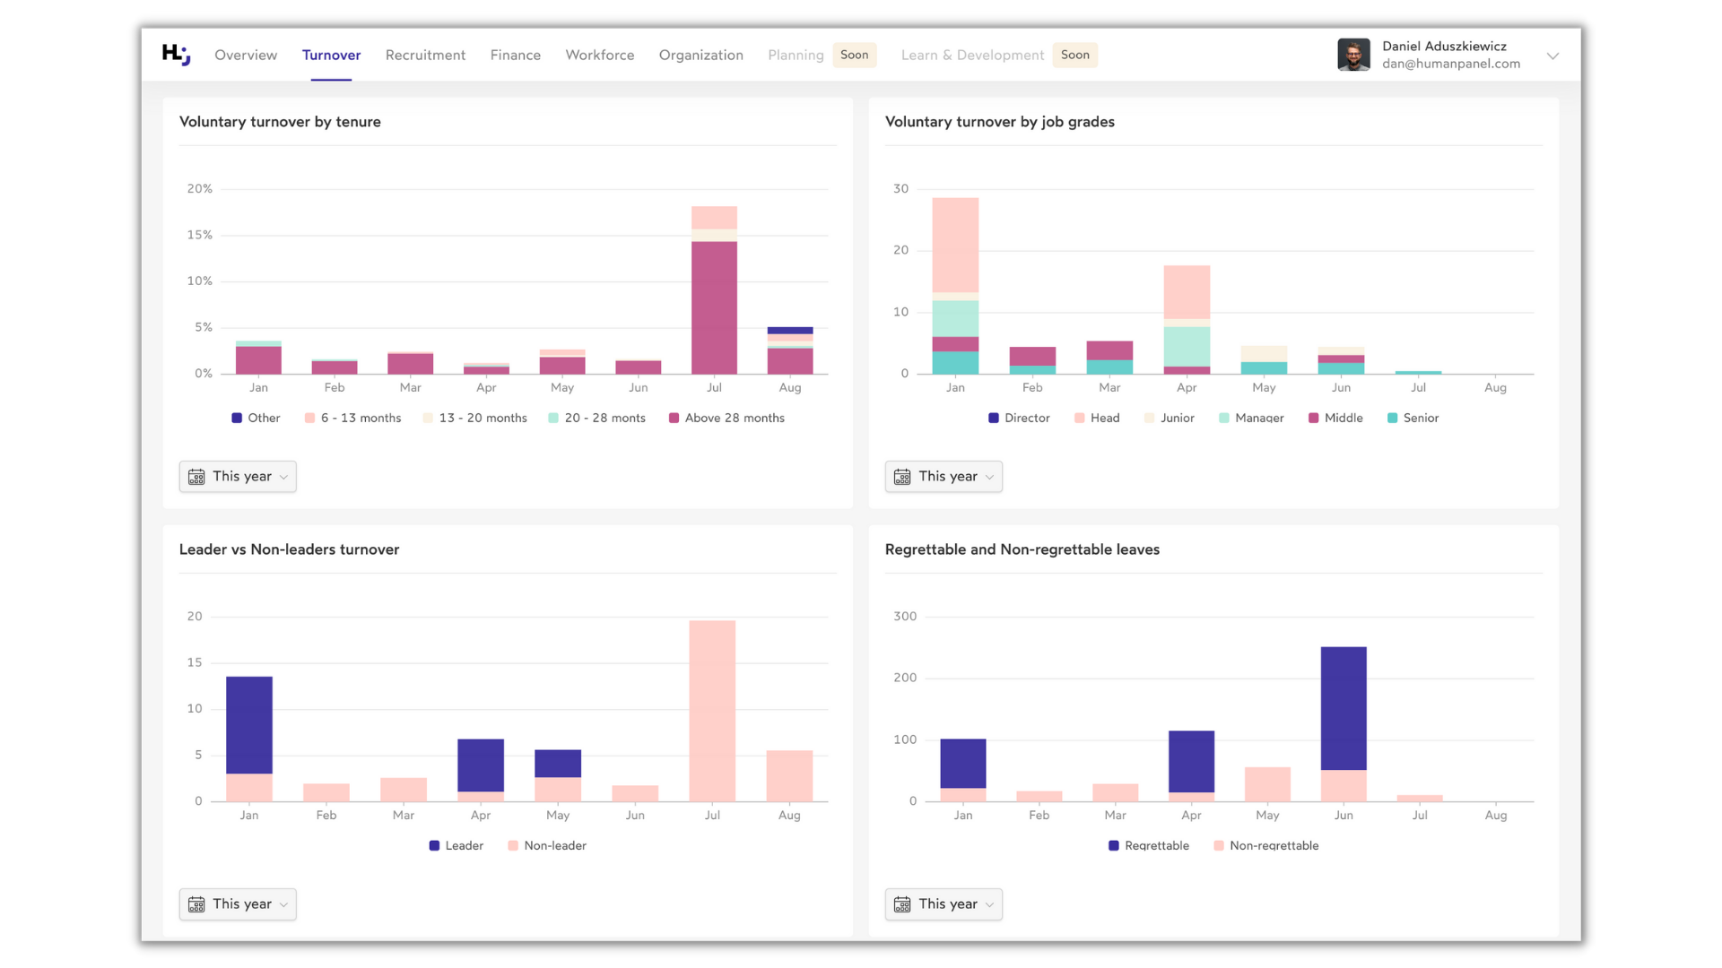
Task: Open the Recruitment section
Action: 425,55
